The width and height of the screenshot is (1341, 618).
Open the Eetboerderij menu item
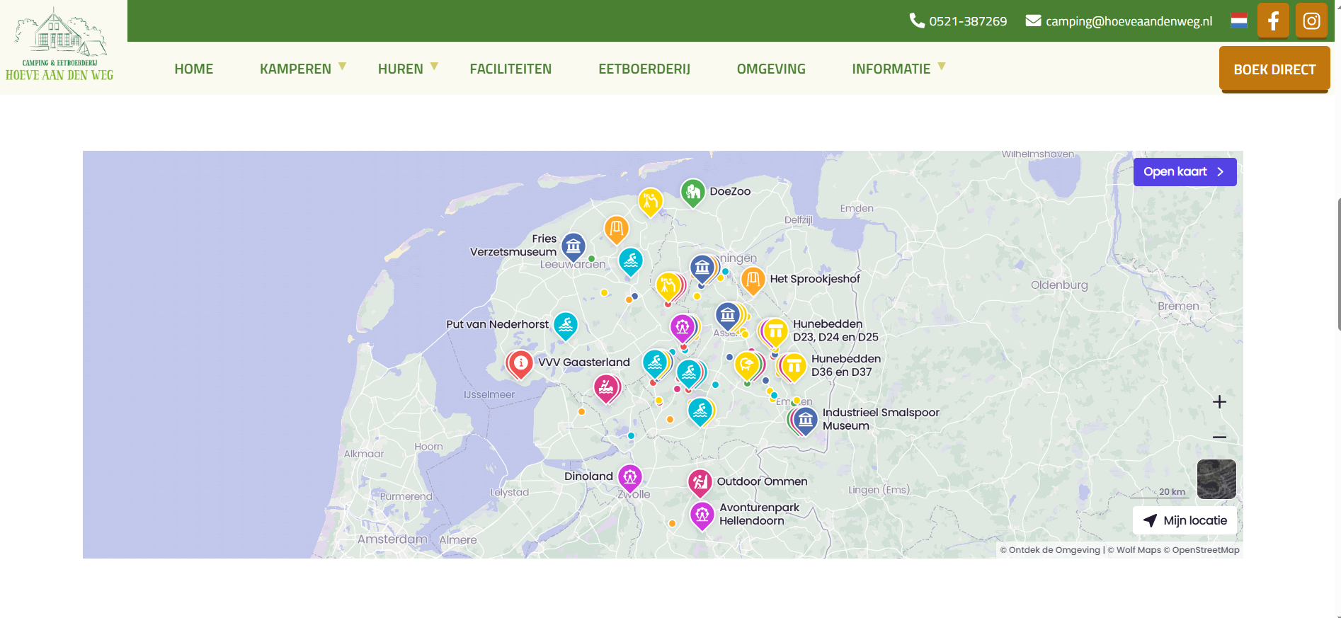(644, 69)
